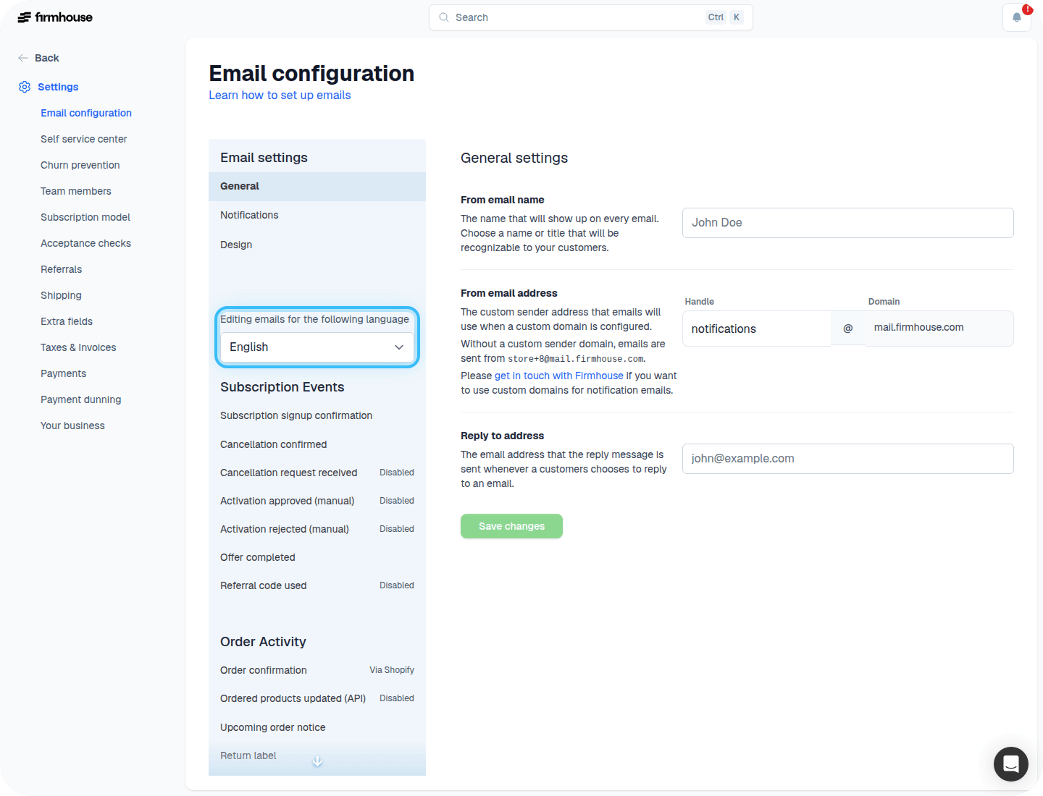This screenshot has height=796, width=1043.
Task: Open Referral code used email
Action: [x=264, y=585]
